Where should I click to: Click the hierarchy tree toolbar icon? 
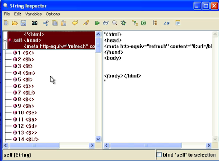[135, 23]
